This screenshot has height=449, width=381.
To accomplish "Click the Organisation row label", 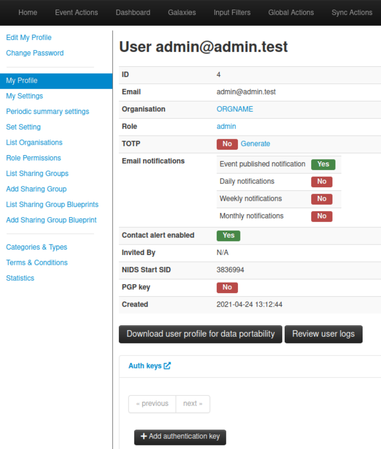I will [144, 109].
